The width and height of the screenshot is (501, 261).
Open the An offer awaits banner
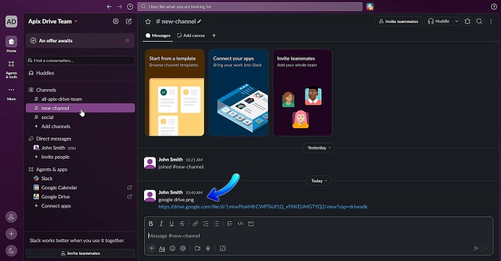[80, 40]
